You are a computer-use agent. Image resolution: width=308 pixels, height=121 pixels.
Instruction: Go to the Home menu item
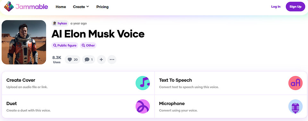coord(61,7)
